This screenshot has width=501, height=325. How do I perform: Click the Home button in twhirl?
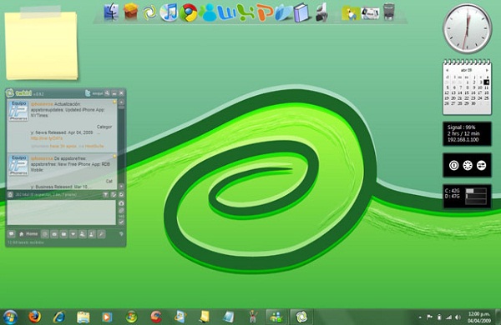click(x=28, y=234)
